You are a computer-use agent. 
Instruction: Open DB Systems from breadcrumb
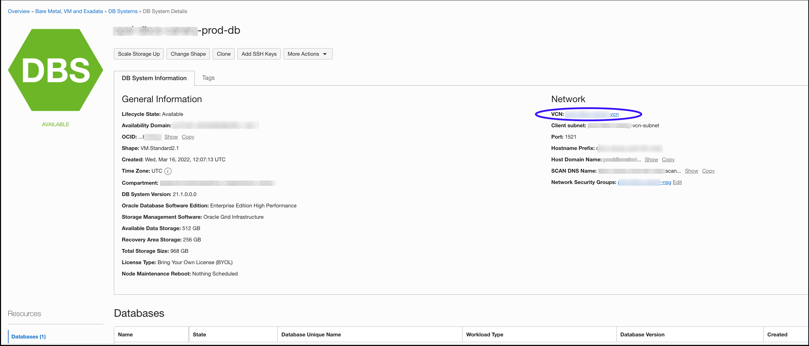(x=123, y=11)
